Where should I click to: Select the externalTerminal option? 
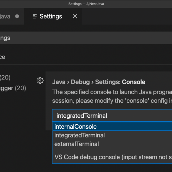point(77,144)
